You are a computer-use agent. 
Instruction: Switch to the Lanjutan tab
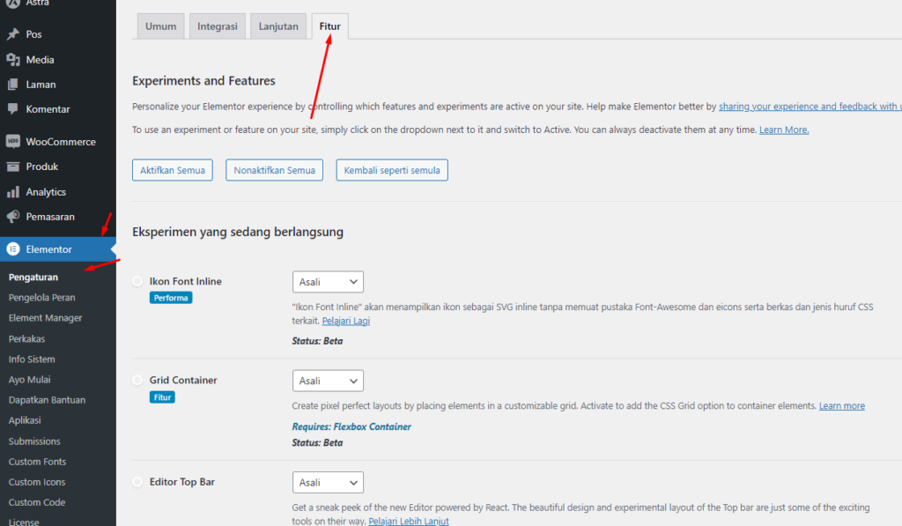click(x=278, y=26)
